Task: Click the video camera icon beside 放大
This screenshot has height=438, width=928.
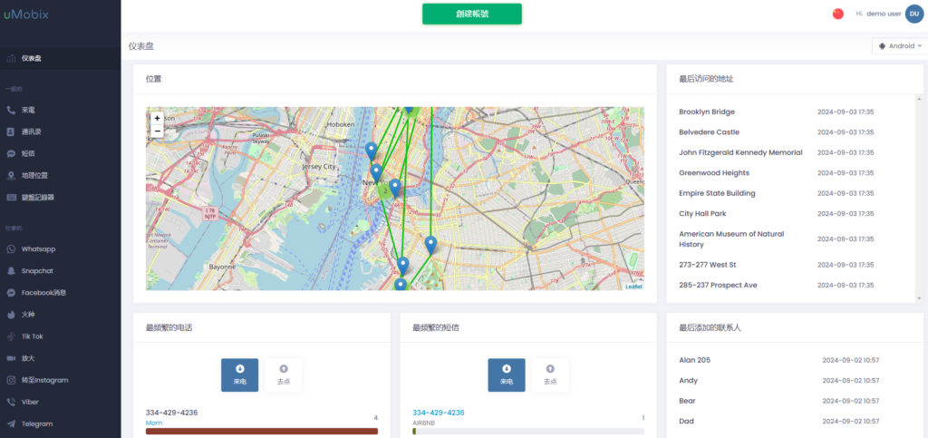Action: pos(11,358)
